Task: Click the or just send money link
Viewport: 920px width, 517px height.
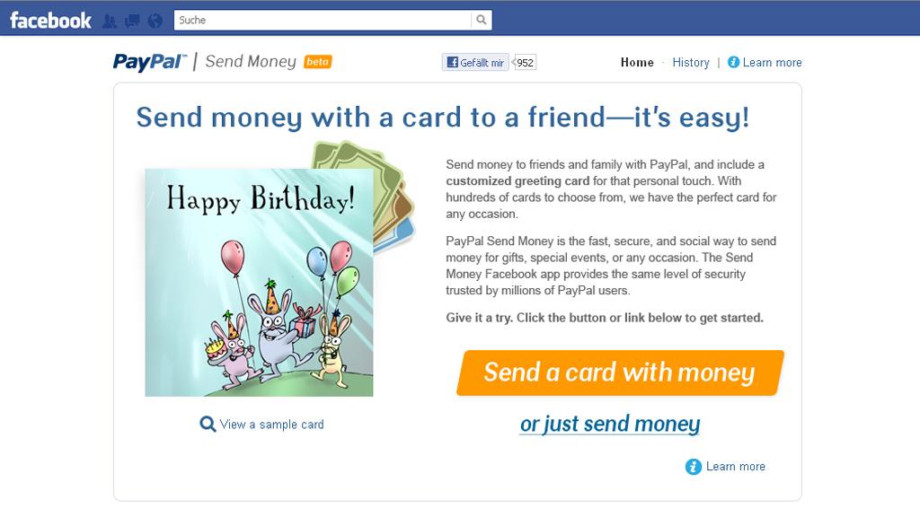Action: [609, 424]
